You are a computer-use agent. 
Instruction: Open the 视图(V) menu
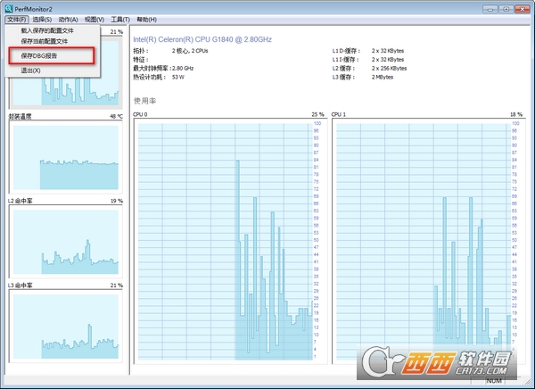click(x=95, y=20)
